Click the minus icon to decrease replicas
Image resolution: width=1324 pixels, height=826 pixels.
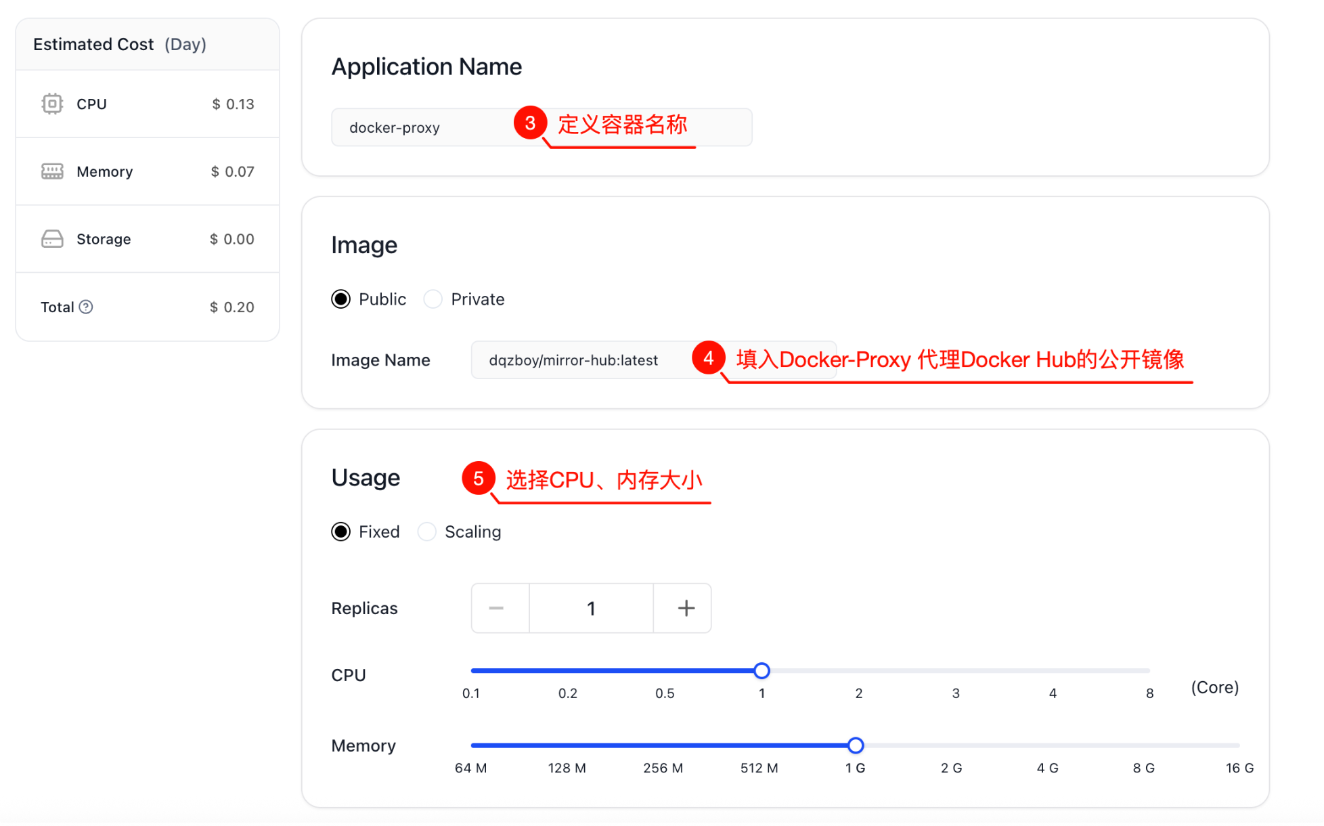(496, 608)
